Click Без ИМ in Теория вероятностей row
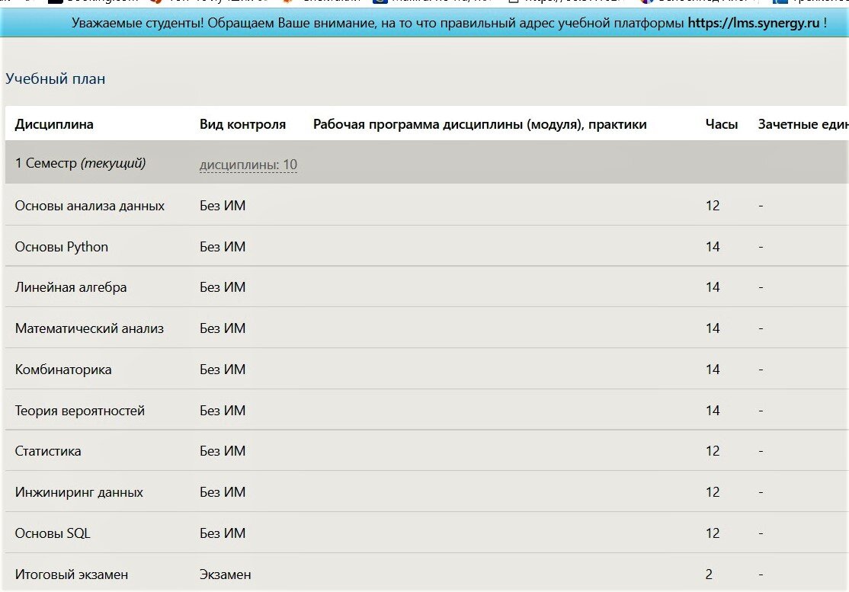 (222, 411)
